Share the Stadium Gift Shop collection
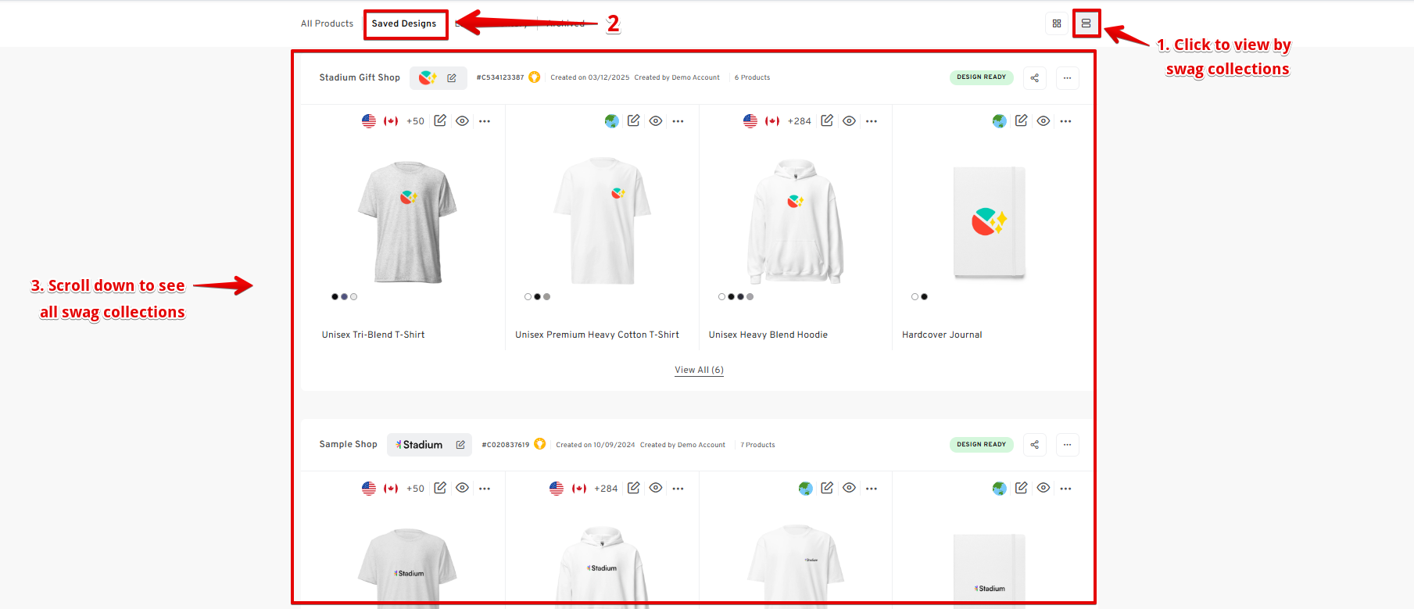 [x=1034, y=77]
